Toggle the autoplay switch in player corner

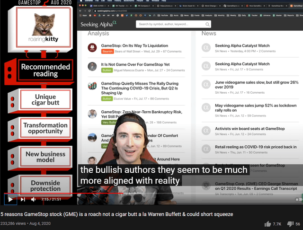(299, 200)
